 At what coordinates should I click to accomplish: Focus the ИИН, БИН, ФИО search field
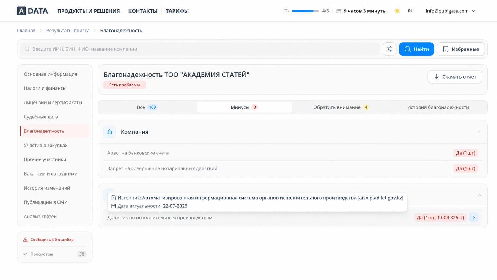coord(200,49)
